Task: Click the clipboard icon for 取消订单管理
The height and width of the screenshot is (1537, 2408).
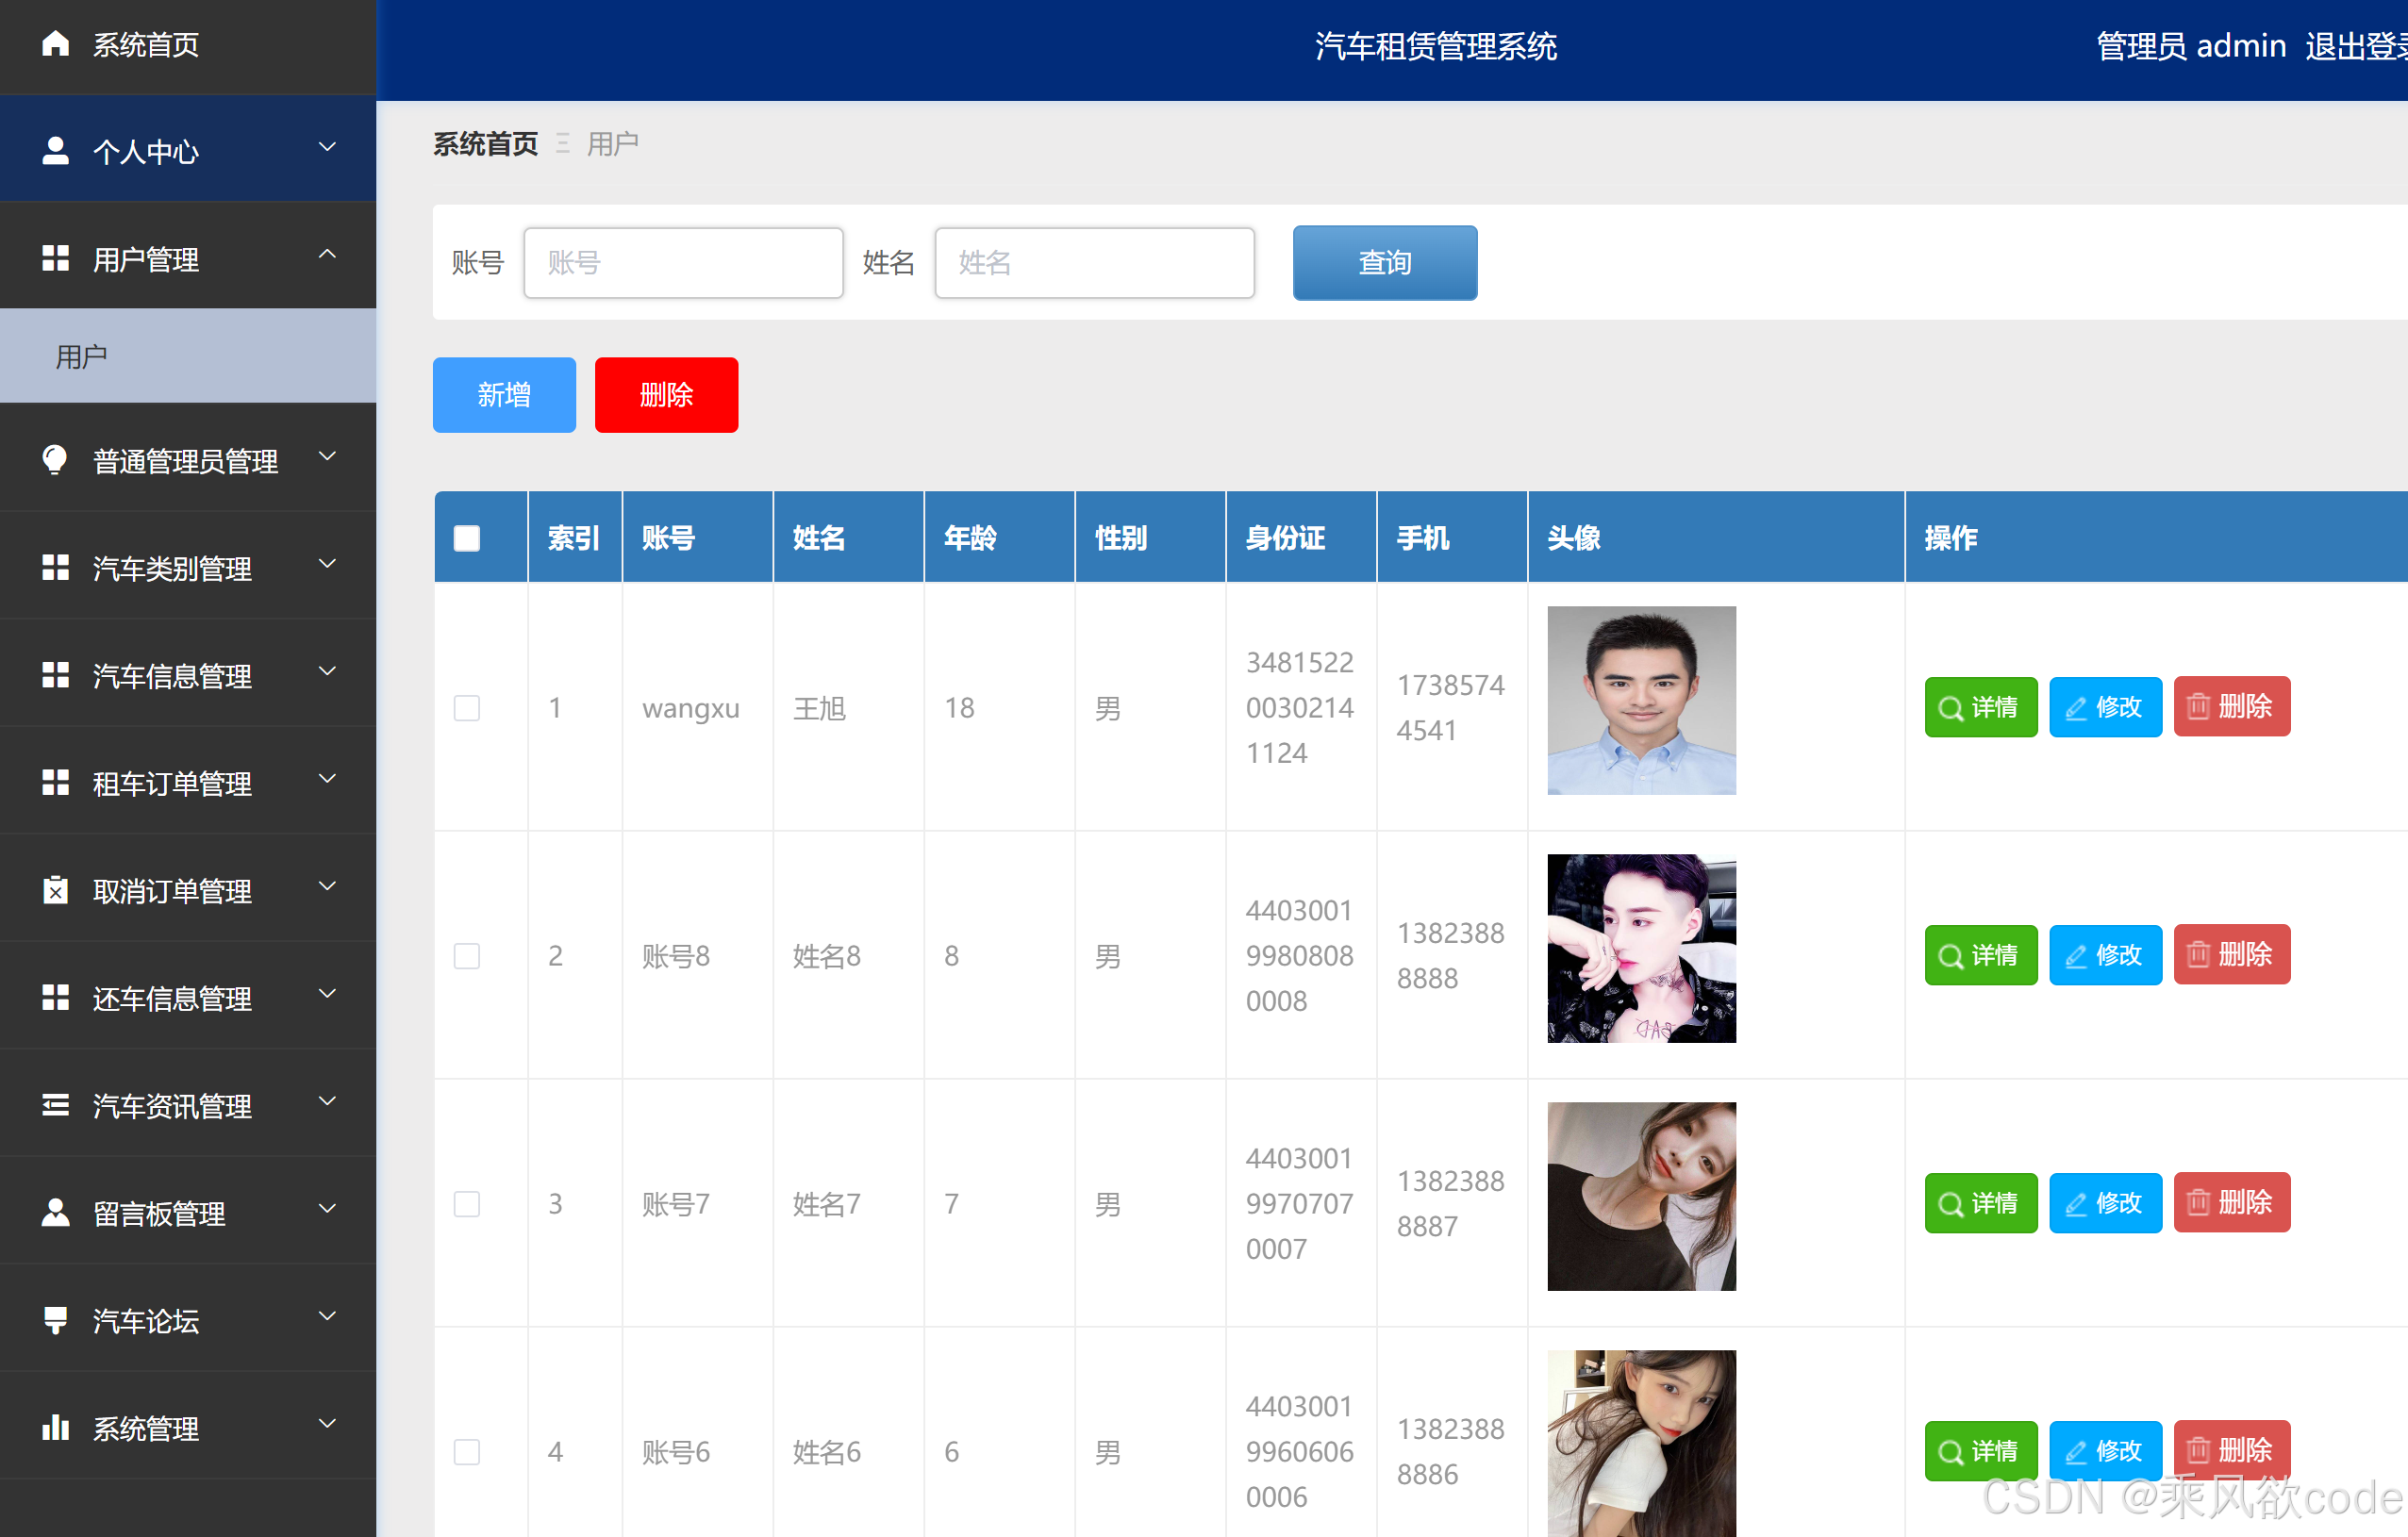Action: [55, 890]
